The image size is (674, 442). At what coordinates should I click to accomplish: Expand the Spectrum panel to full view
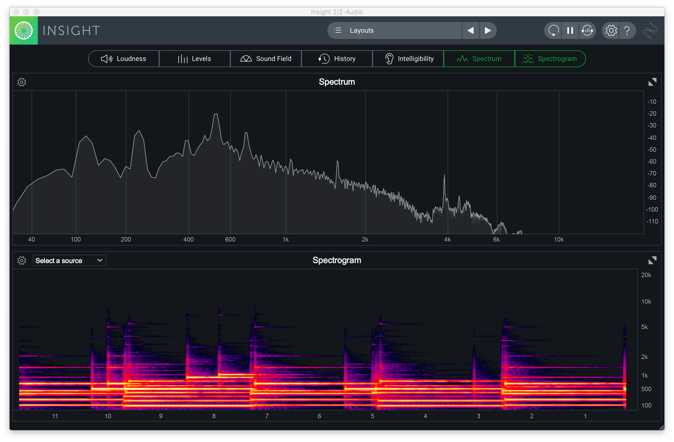pos(652,82)
